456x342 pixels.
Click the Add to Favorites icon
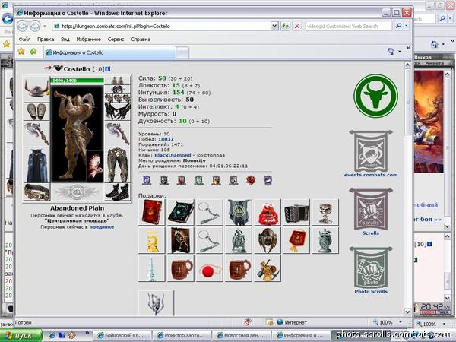pos(33,52)
